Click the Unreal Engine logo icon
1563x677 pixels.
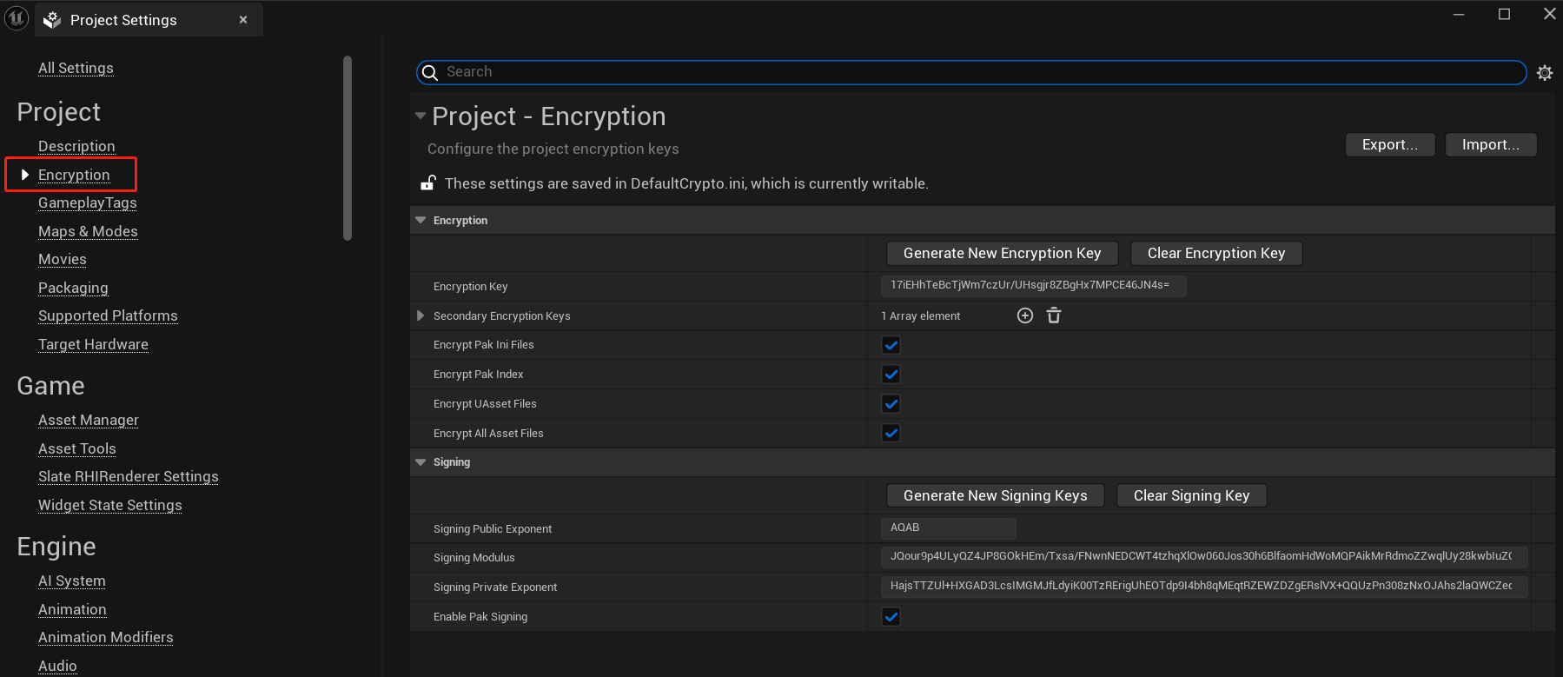(17, 18)
